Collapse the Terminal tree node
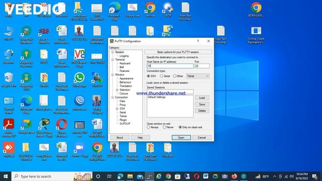Screen dimensions: 322x181 point(113,59)
